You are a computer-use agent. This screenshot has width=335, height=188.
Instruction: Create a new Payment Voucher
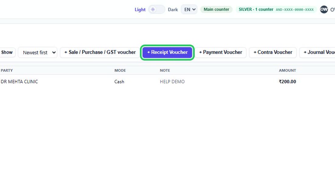(220, 52)
